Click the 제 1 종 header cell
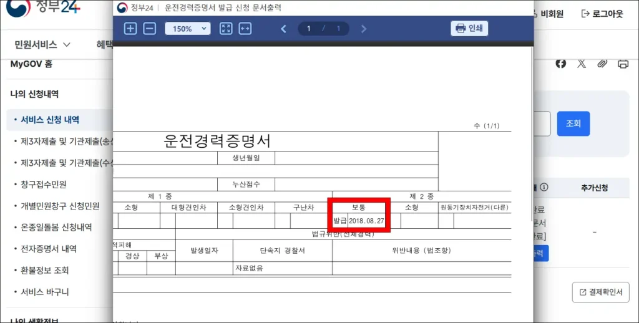 (160, 197)
